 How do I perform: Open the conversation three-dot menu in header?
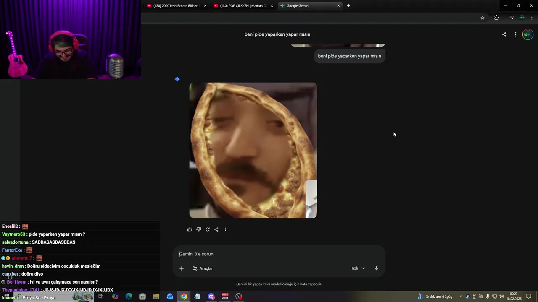[x=515, y=34]
